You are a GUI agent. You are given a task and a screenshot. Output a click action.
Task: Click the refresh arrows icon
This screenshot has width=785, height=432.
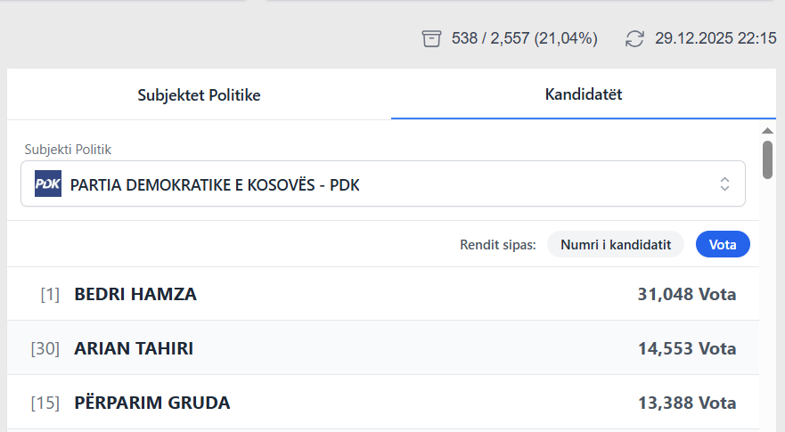[634, 38]
